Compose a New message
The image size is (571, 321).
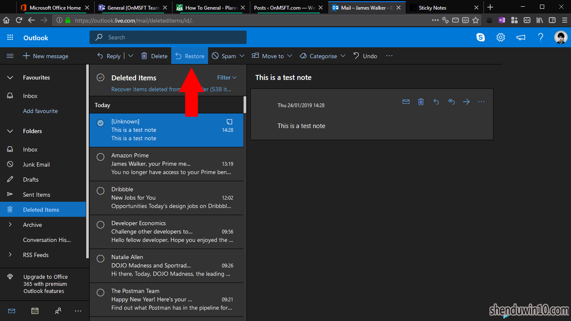(x=46, y=56)
